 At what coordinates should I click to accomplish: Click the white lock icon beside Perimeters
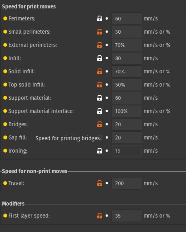click(100, 18)
